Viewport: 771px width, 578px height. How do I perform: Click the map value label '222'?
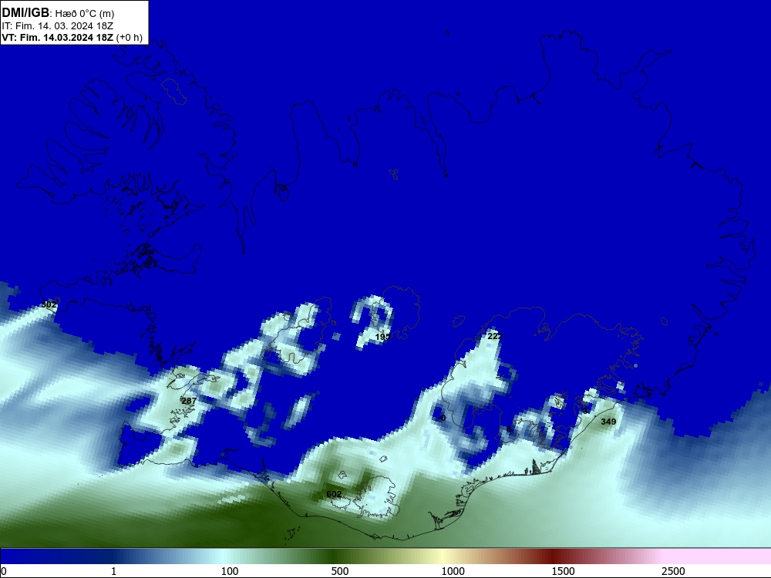point(495,336)
